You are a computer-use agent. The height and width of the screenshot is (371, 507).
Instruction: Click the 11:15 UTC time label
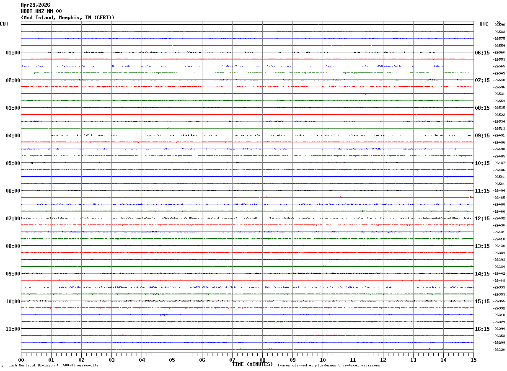click(x=482, y=191)
